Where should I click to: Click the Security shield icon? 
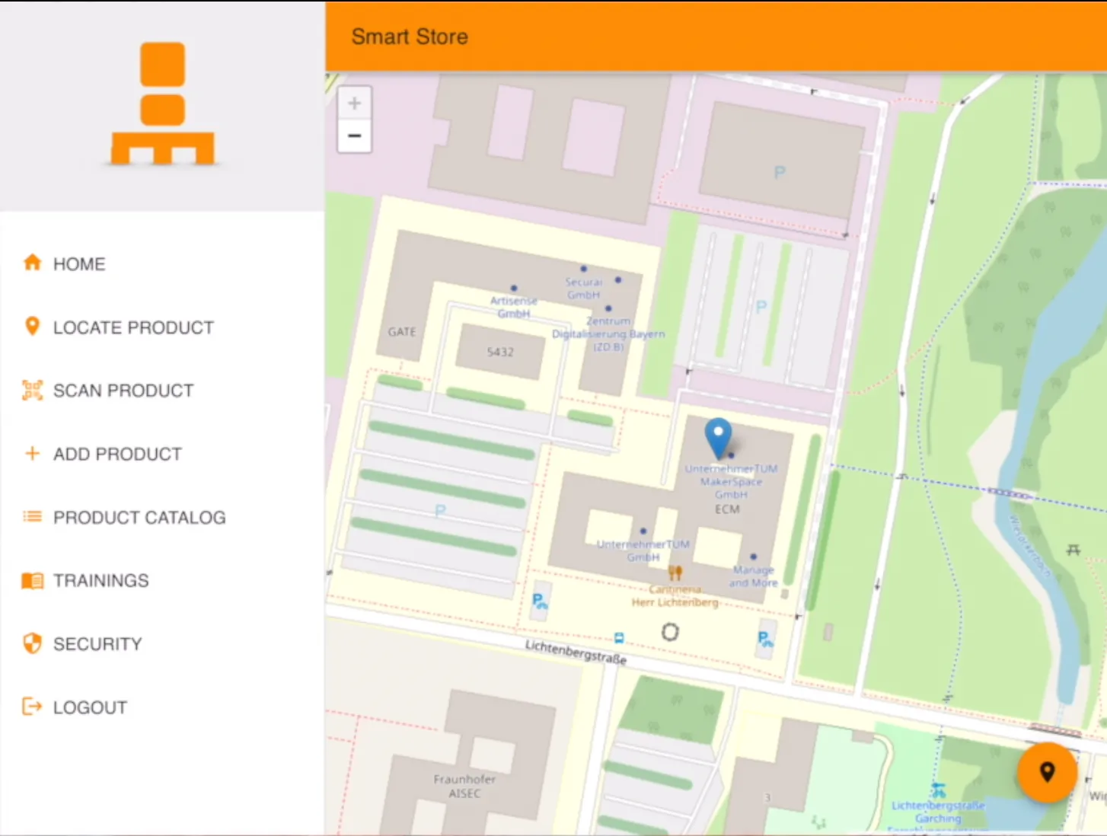point(31,643)
